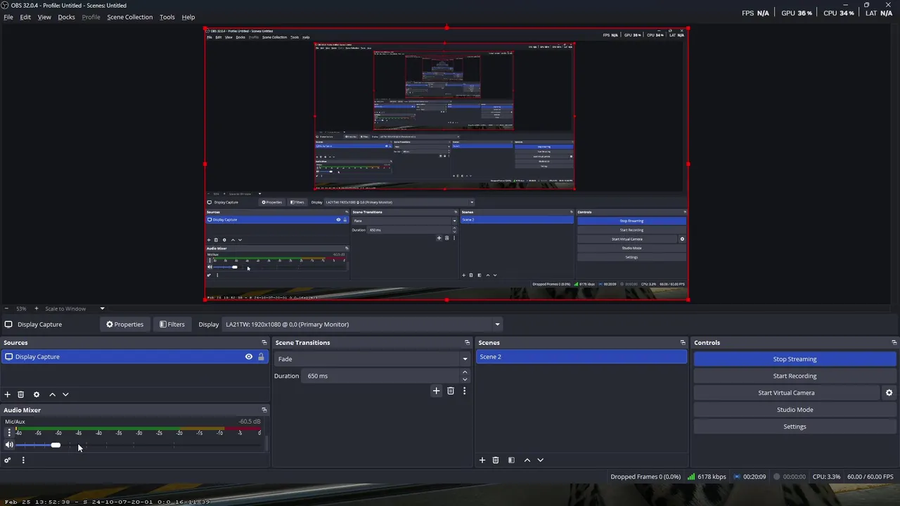Move Scene 2 down in list
The height and width of the screenshot is (506, 900).
coord(540,460)
